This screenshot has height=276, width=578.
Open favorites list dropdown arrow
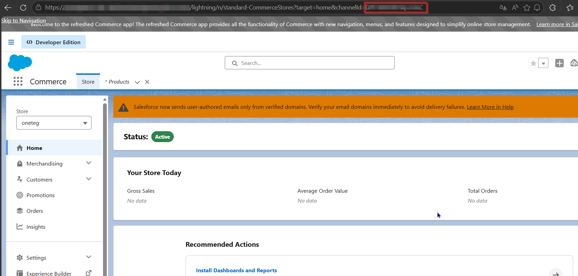(543, 63)
